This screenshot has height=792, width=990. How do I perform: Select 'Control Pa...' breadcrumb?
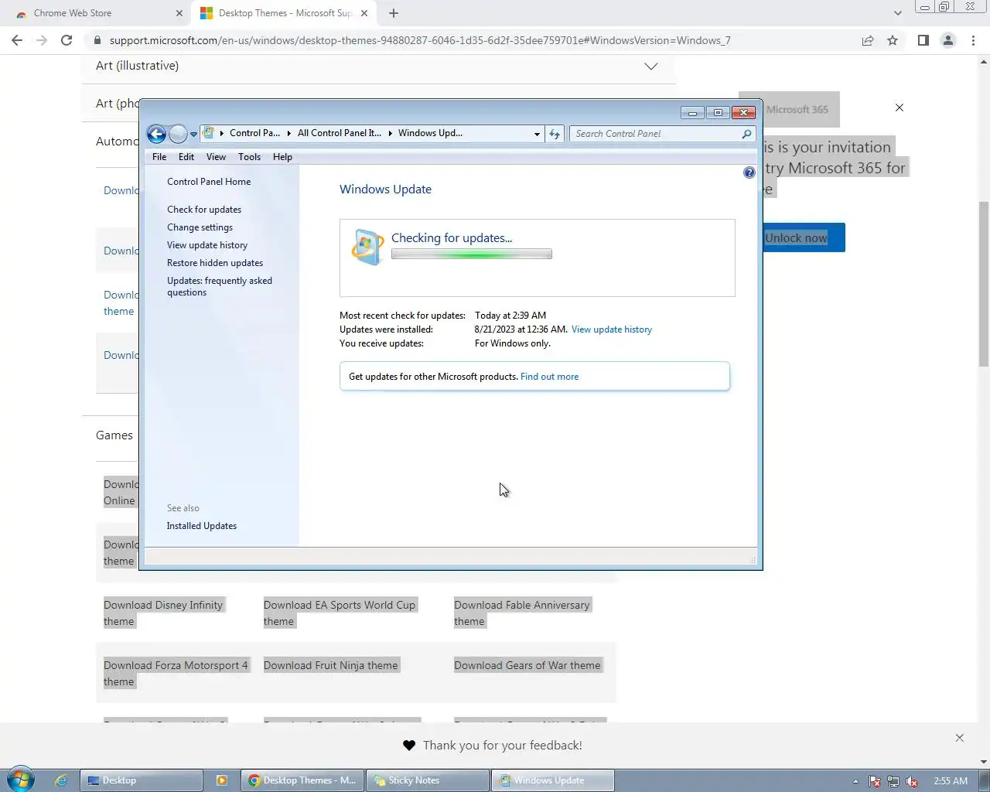[x=254, y=133]
